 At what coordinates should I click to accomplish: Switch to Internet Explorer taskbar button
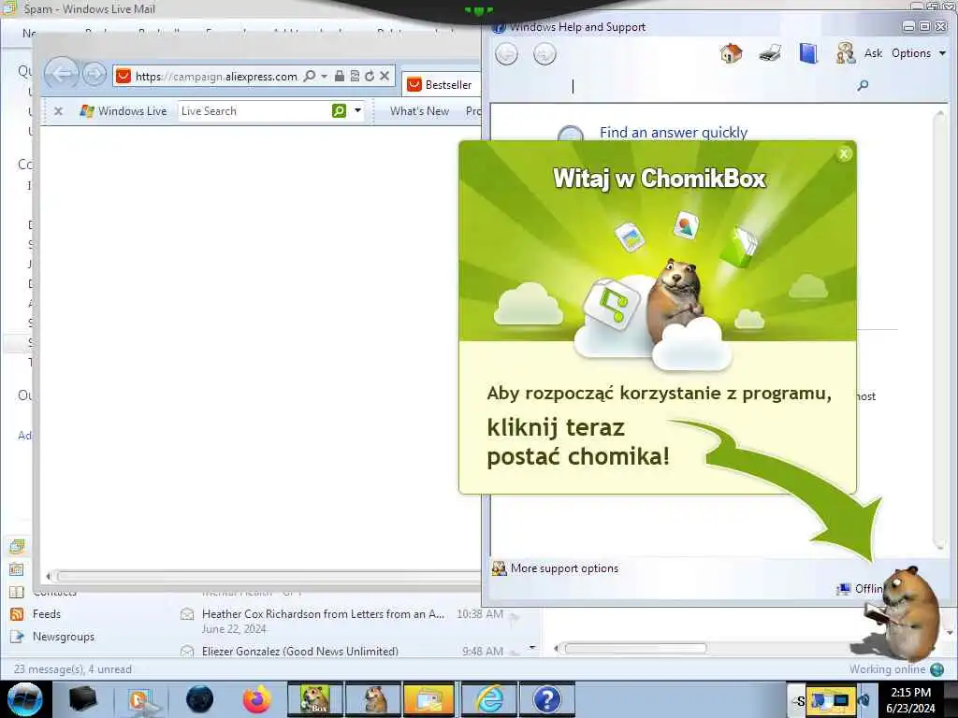click(x=488, y=699)
